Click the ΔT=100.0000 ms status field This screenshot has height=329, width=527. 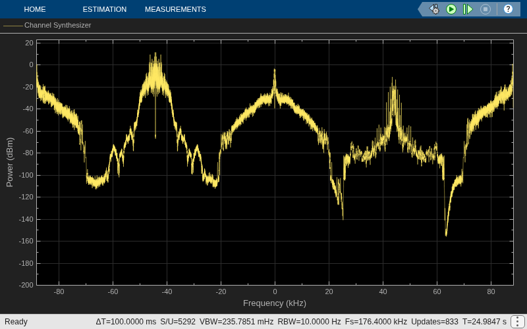point(126,322)
